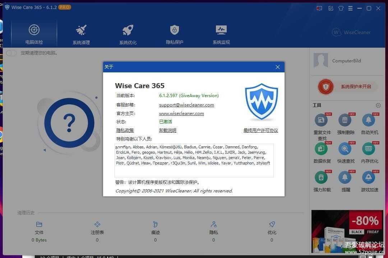Open the skin/theme icon in the title bar

coord(341,8)
